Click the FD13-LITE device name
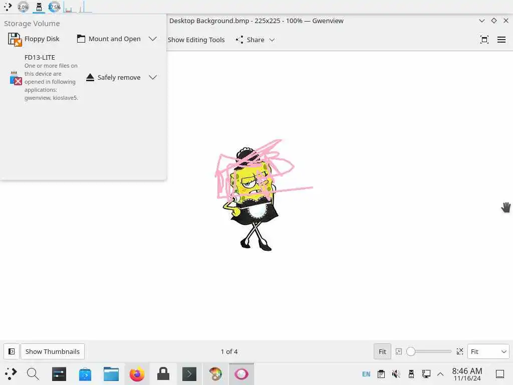 (x=40, y=57)
